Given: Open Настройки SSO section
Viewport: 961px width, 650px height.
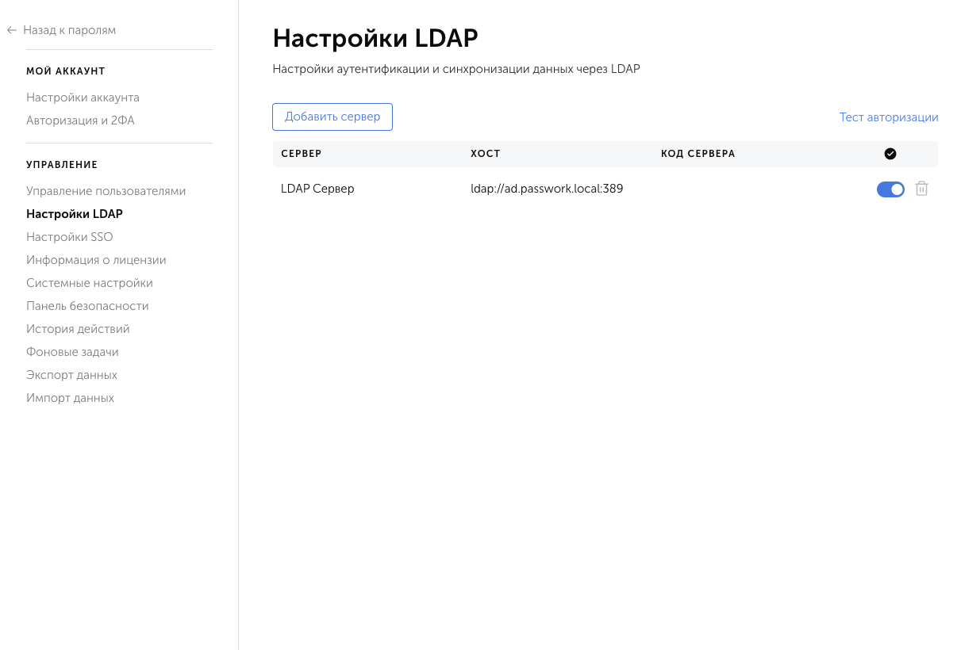Looking at the screenshot, I should (68, 236).
